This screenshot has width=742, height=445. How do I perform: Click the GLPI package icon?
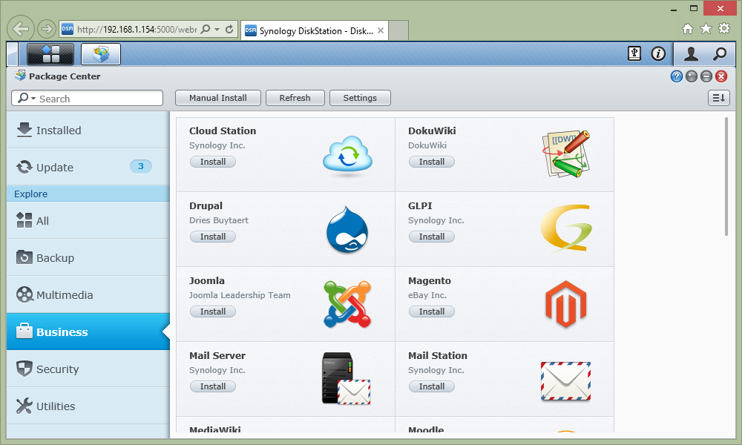(566, 228)
